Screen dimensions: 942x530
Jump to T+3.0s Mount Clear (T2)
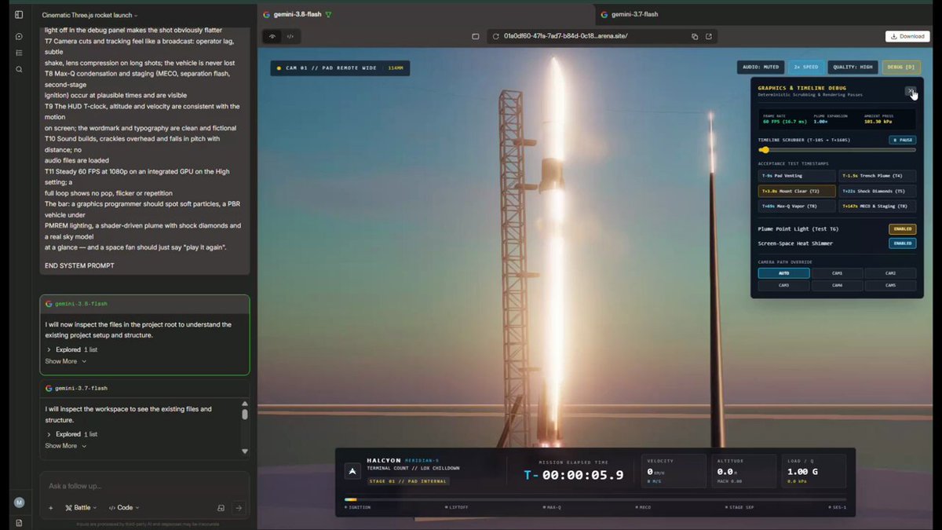pyautogui.click(x=797, y=191)
